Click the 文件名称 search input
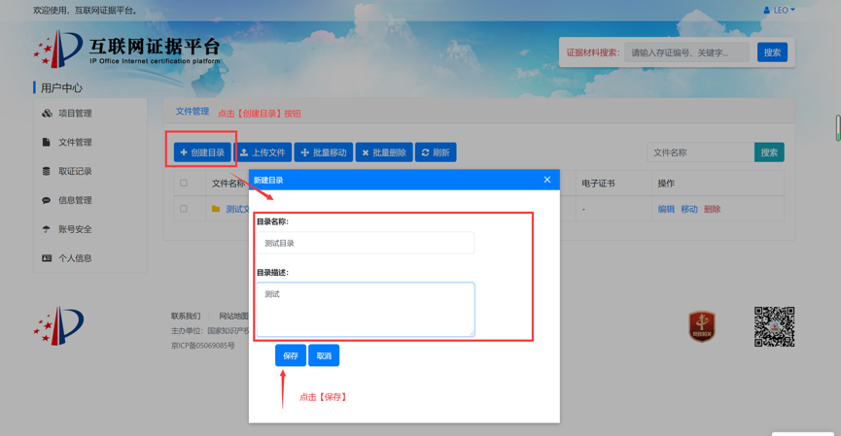The image size is (841, 436). coord(700,152)
